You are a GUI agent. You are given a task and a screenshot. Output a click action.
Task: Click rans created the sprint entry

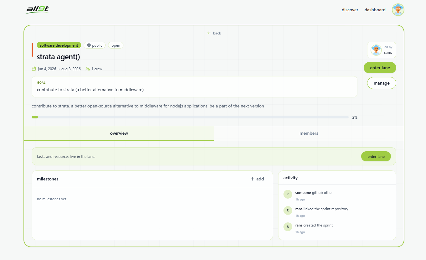(x=314, y=225)
